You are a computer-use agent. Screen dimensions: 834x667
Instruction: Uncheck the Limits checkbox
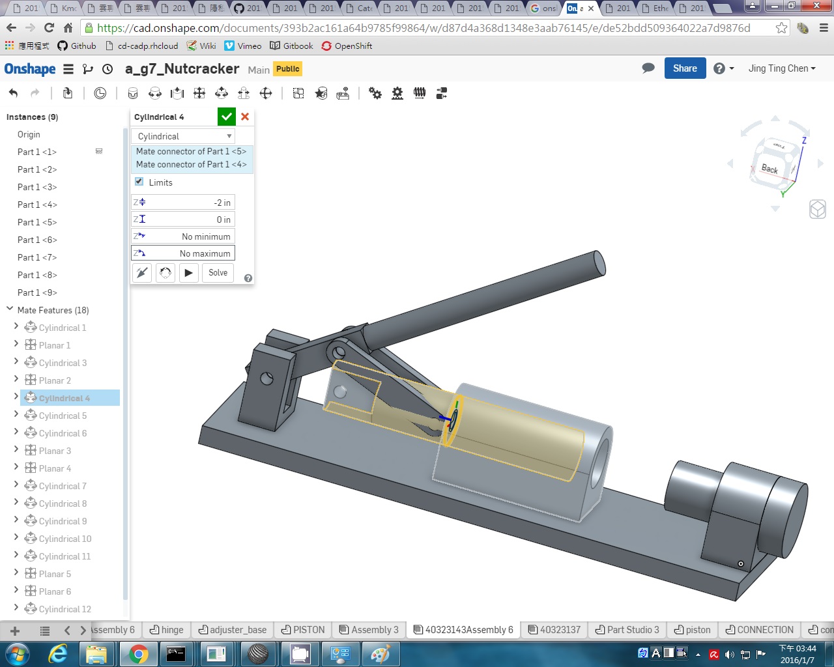[139, 182]
